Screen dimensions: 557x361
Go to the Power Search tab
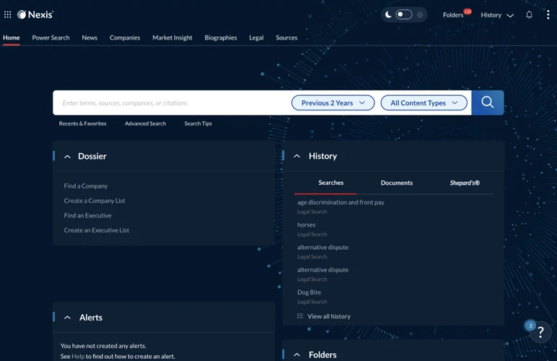(51, 38)
